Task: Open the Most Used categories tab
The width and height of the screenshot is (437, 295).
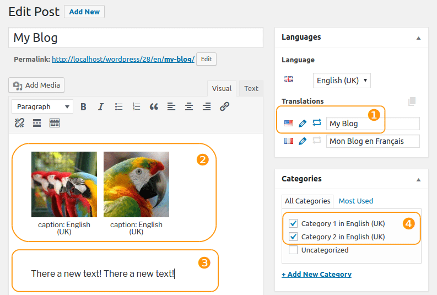Action: tap(355, 201)
